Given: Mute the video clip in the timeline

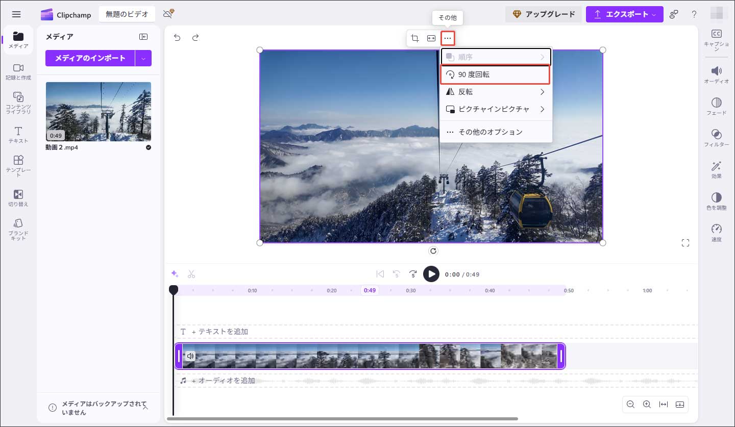Looking at the screenshot, I should point(190,356).
